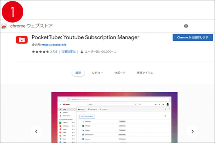
Task: Click the title PocketTube: Youtube Subscription Manager
Action: (x=85, y=38)
